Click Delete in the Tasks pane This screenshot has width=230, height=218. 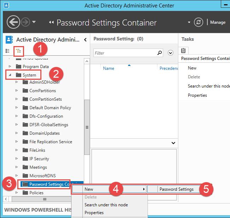194,77
